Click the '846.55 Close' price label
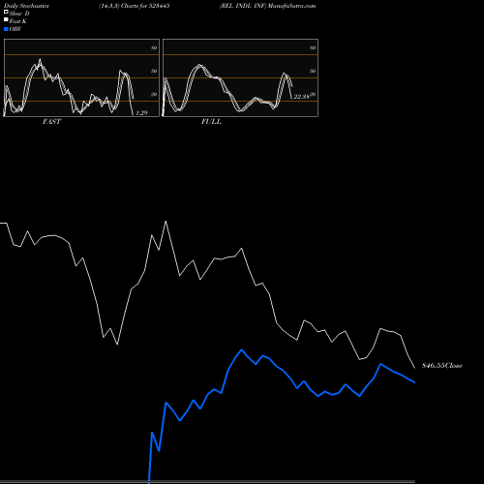 [x=442, y=366]
